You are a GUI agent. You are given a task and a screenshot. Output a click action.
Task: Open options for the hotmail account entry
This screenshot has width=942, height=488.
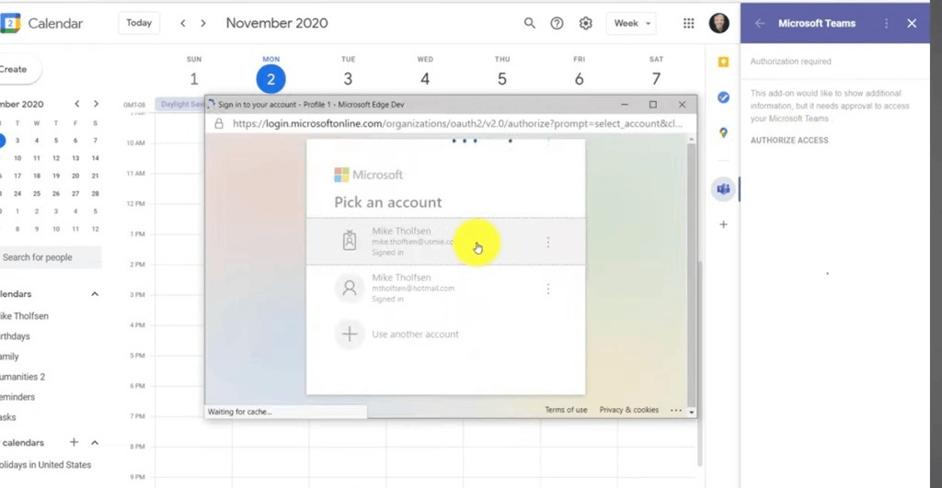click(548, 289)
